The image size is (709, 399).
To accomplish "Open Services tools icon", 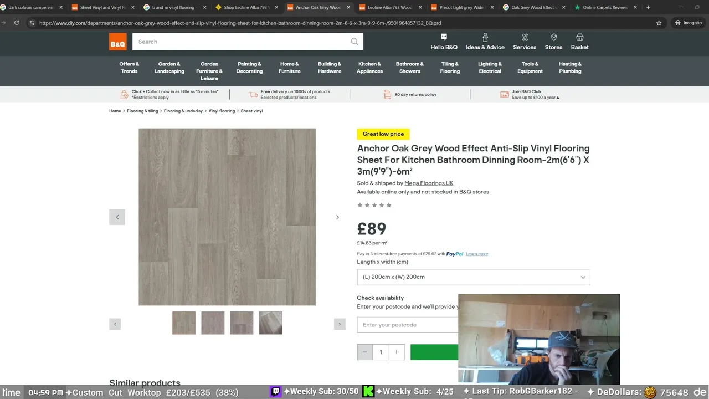I will [x=525, y=37].
